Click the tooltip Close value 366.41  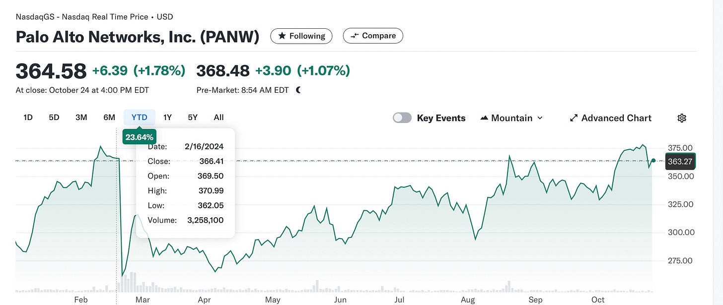click(212, 161)
